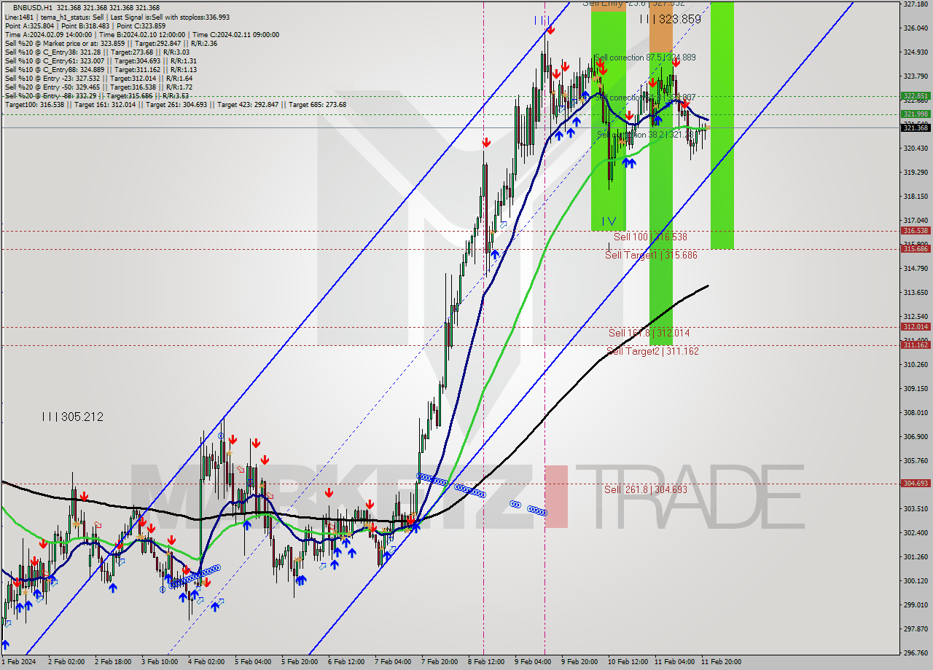
Task: Click the '8 Feb 12:00' time axis label
Action: coord(486,662)
